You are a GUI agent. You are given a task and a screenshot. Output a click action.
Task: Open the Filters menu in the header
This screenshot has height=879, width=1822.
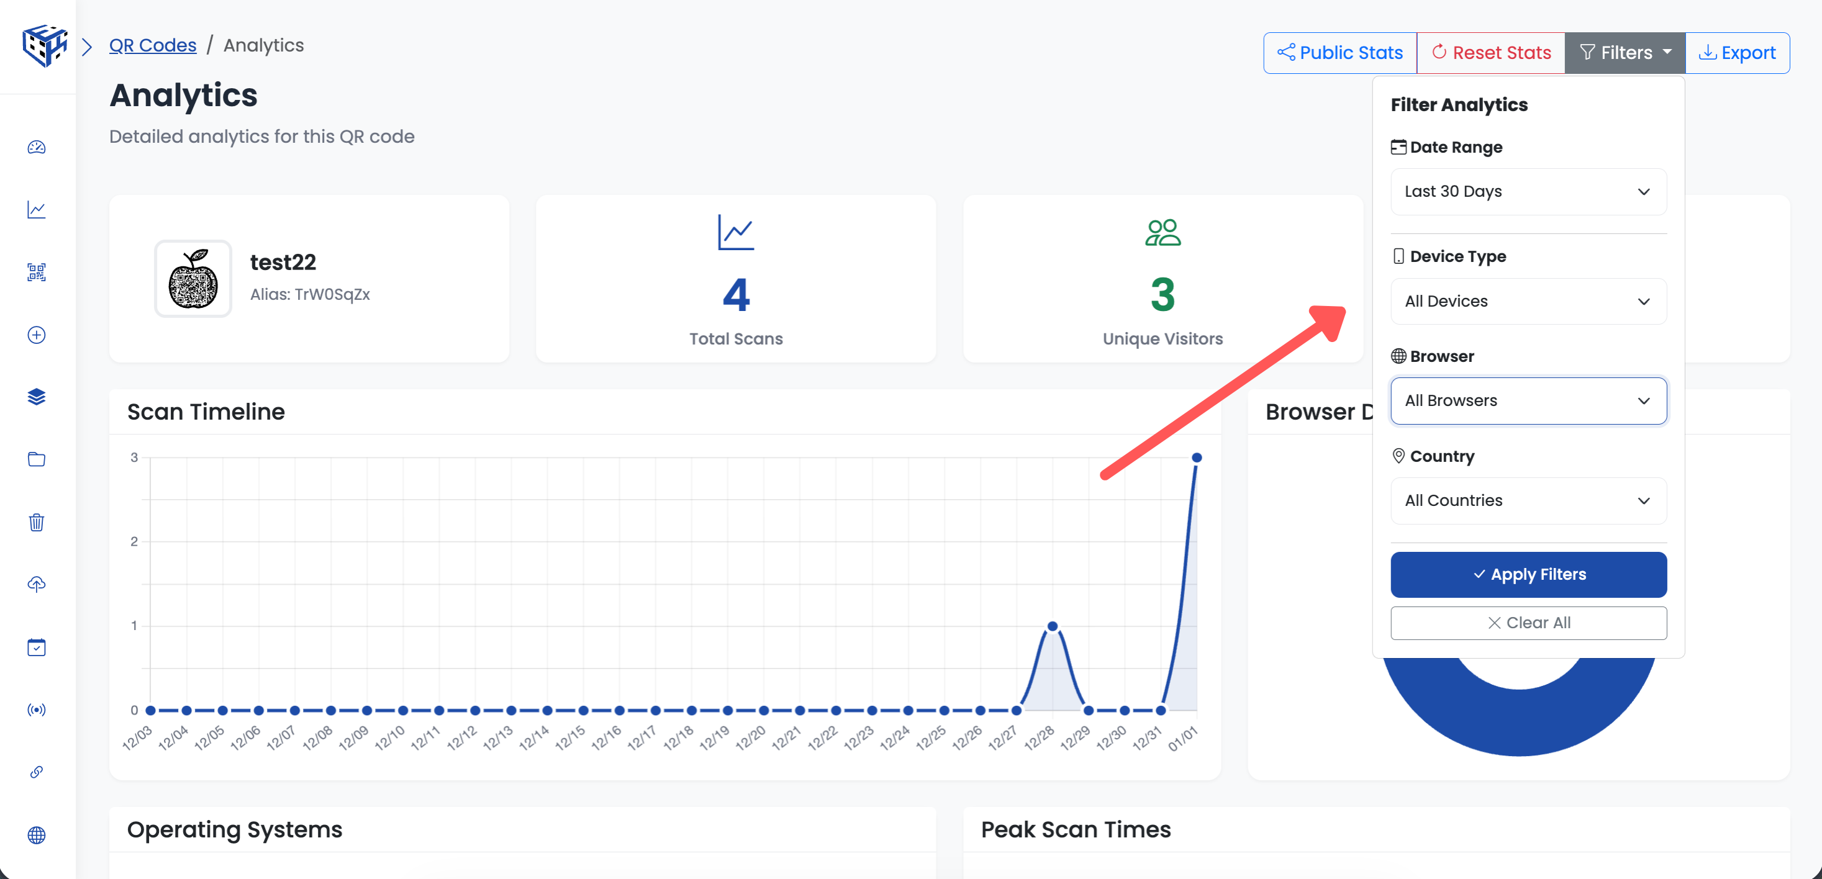[1625, 52]
